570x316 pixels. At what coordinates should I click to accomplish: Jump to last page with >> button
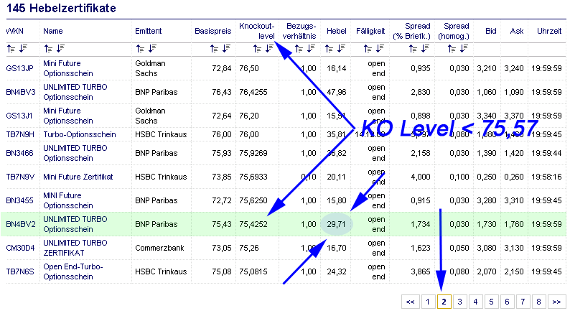[x=556, y=302]
